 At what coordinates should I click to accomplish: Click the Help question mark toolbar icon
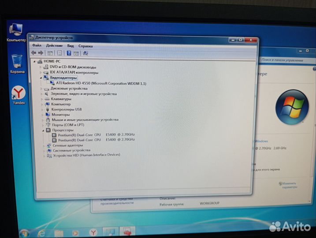69,53
